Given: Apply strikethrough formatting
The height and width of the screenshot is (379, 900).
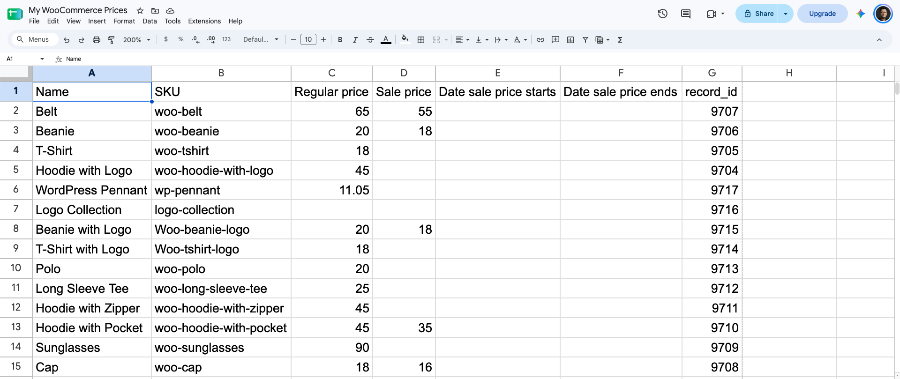Looking at the screenshot, I should pos(370,40).
